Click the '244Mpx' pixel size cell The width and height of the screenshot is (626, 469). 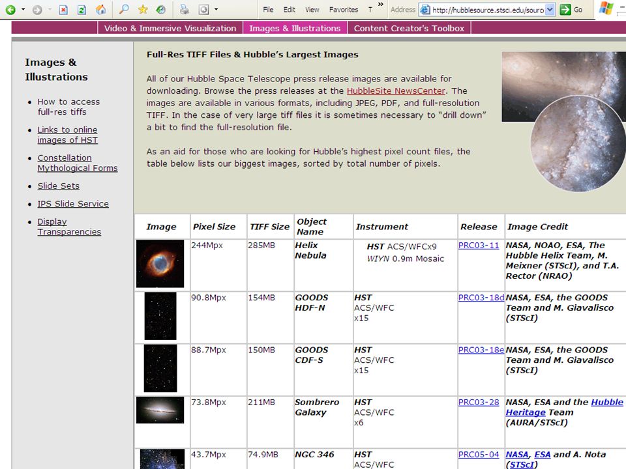(207, 246)
